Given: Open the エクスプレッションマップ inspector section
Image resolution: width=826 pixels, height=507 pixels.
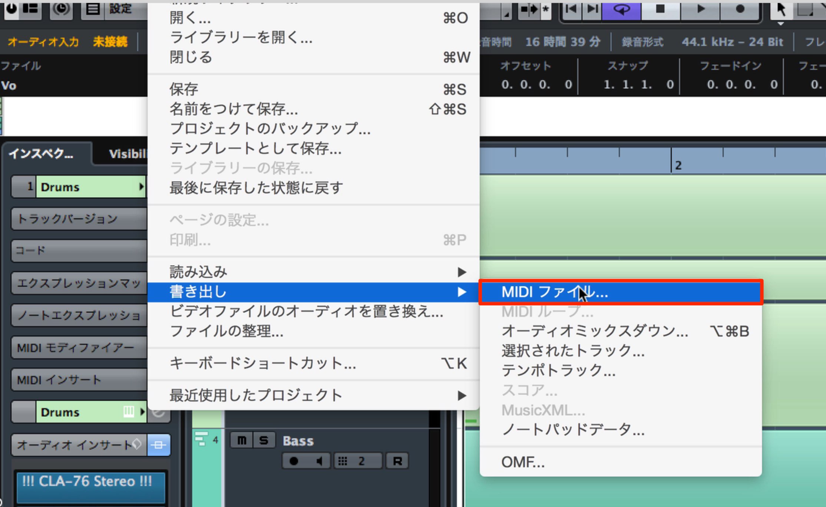Looking at the screenshot, I should pyautogui.click(x=79, y=283).
